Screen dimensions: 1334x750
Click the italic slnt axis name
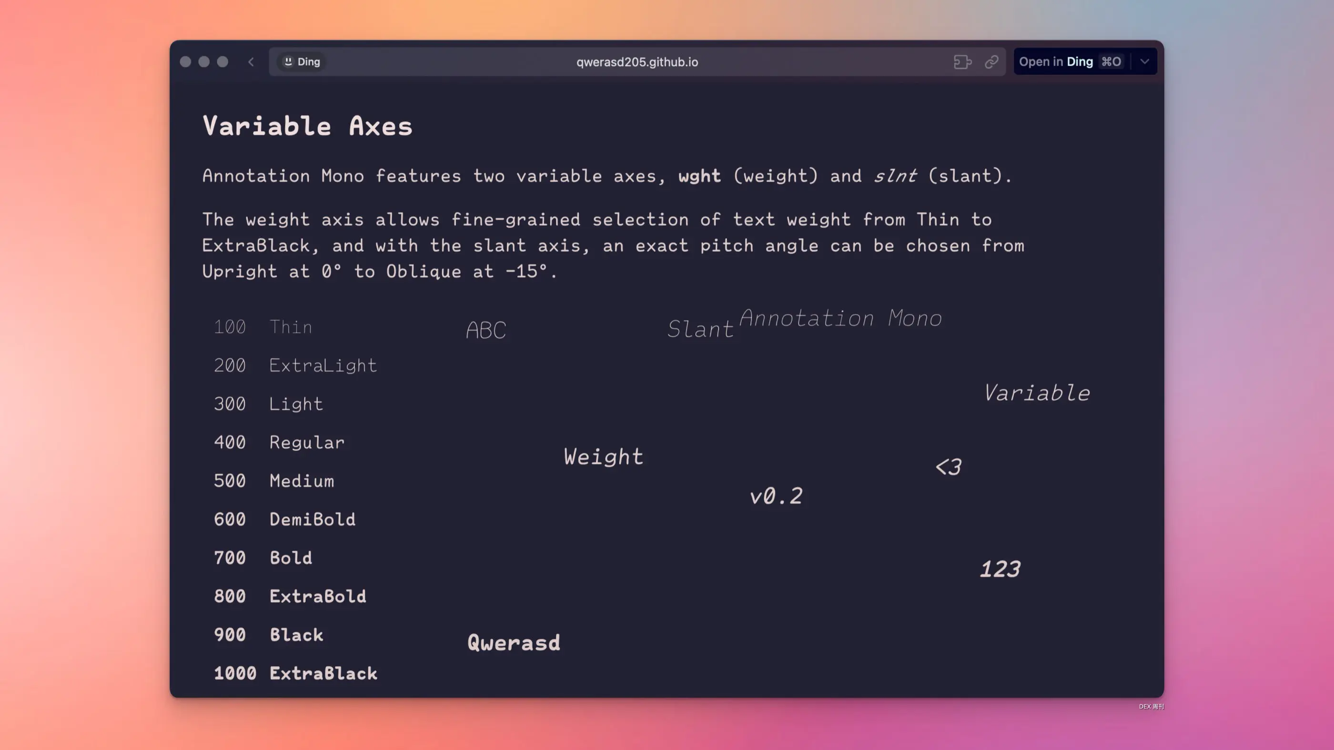pyautogui.click(x=895, y=176)
